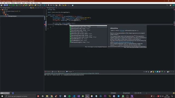
Task: Click the External Tools run icon
Action: (x=20, y=5)
